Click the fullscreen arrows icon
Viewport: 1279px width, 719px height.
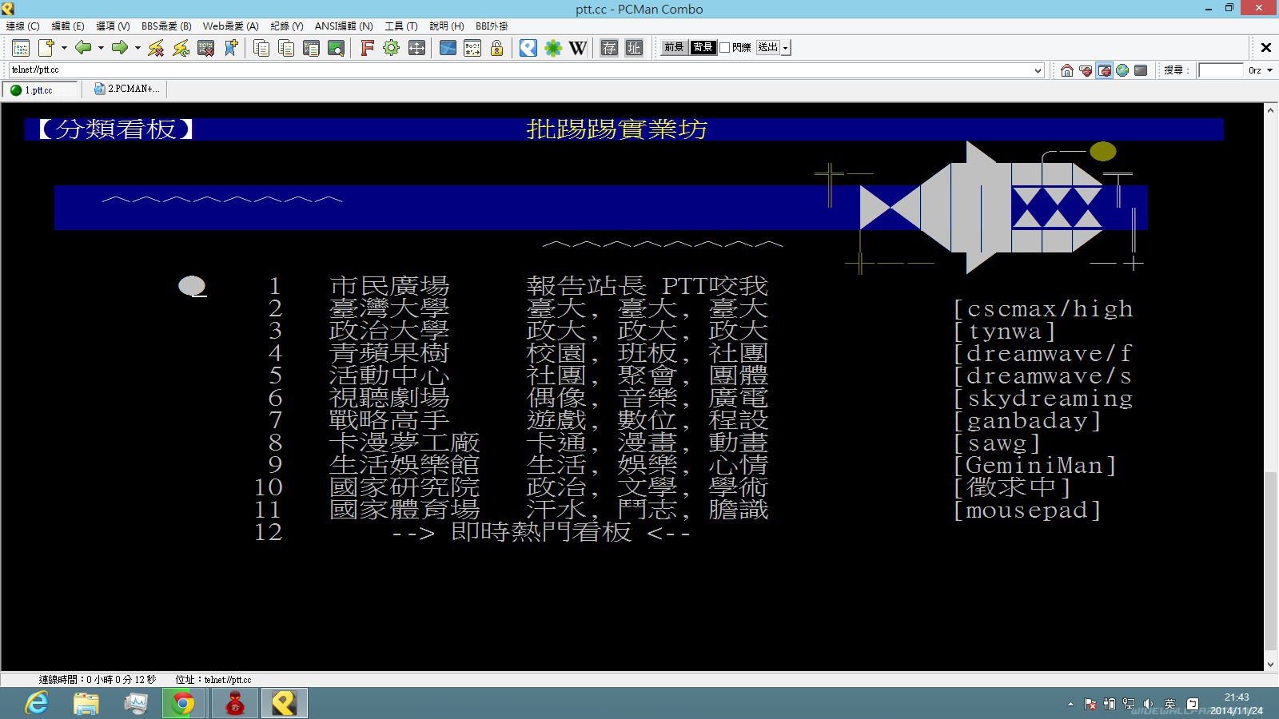coord(416,48)
